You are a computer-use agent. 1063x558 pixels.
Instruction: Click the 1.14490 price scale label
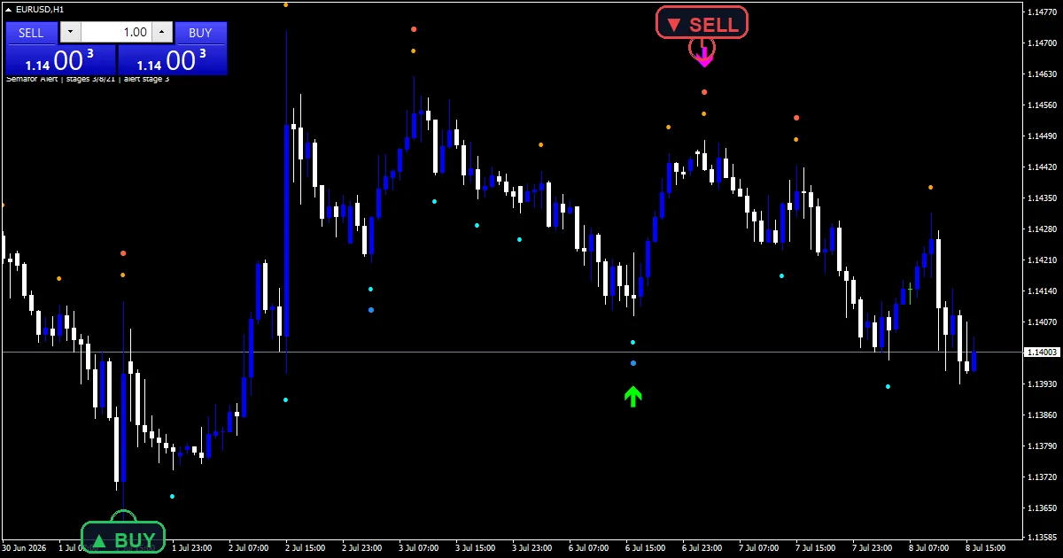(1042, 136)
